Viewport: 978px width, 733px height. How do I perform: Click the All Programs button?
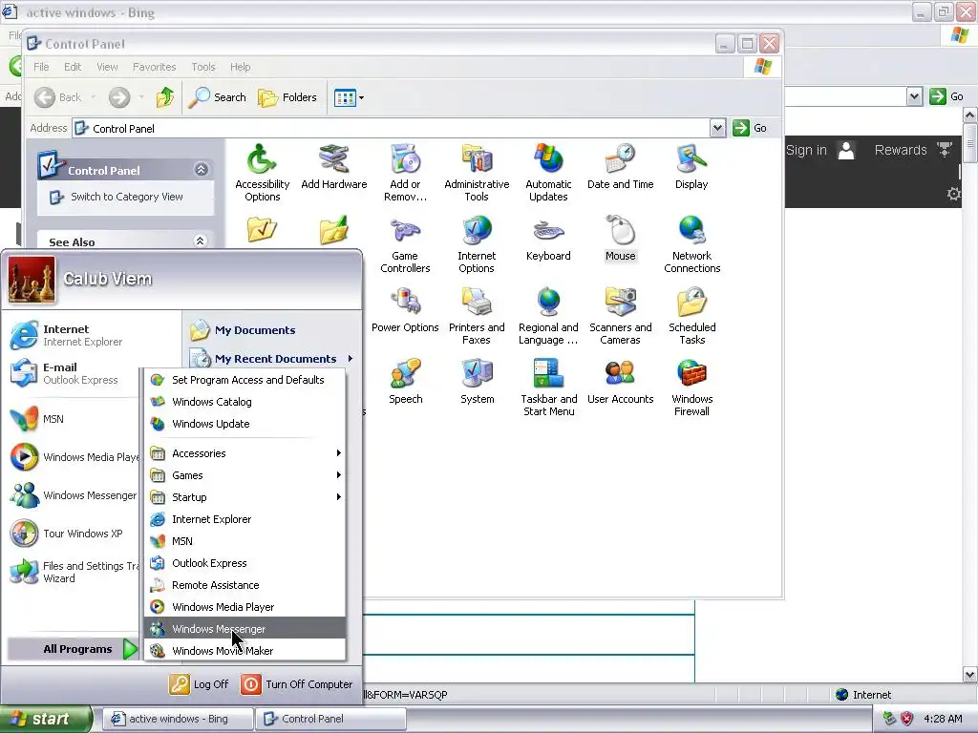pyautogui.click(x=74, y=649)
